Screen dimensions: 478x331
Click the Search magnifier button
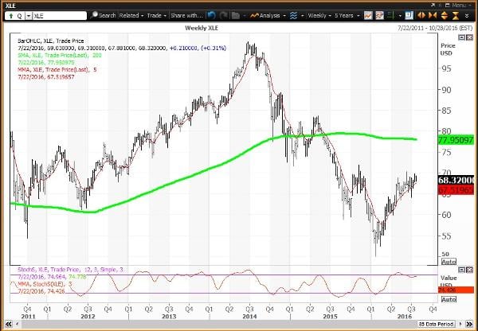[x=104, y=15]
